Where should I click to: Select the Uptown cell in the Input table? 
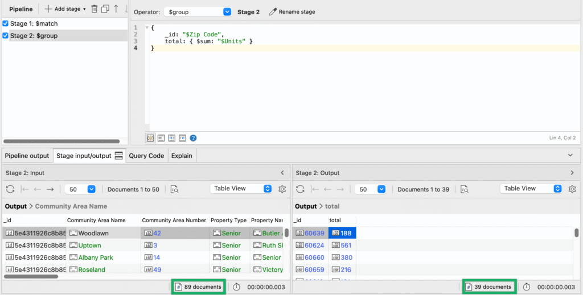pos(104,246)
